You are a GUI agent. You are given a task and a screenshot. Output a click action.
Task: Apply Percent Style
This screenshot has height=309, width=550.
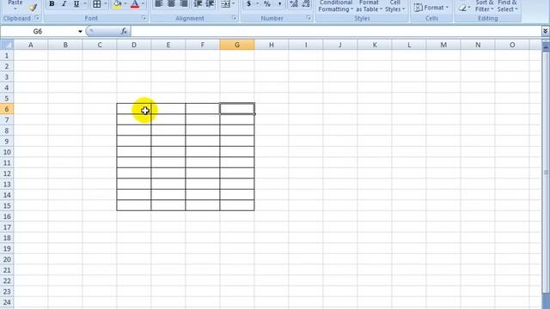[x=267, y=3]
